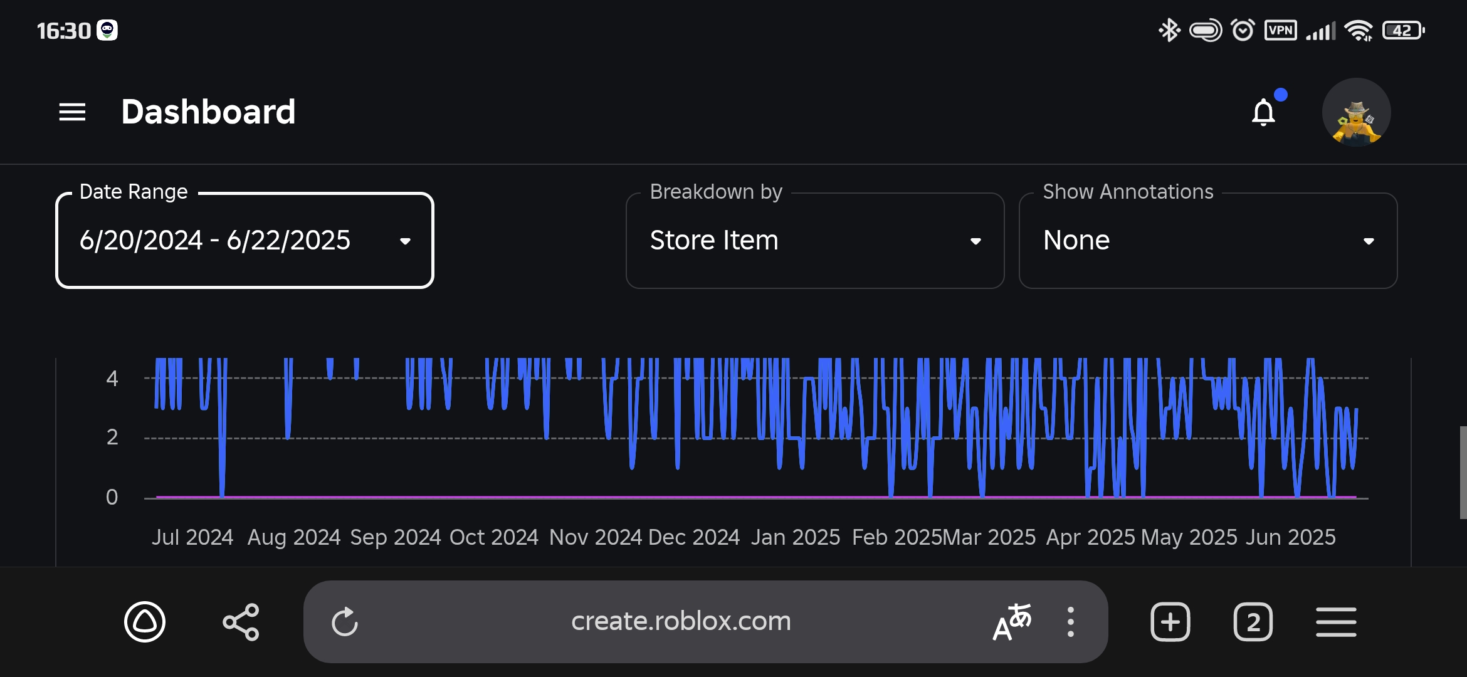Expand the Breakdown by Store Item dropdown
This screenshot has height=677, width=1467.
[815, 241]
